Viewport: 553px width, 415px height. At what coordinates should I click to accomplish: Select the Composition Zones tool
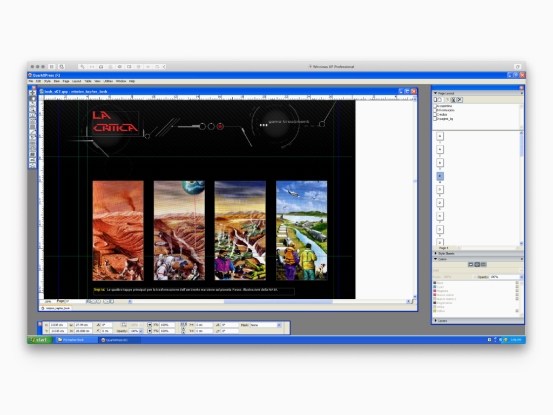coord(32,155)
